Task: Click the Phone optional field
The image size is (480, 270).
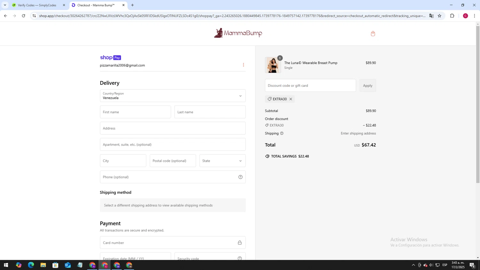Action: tap(173, 177)
